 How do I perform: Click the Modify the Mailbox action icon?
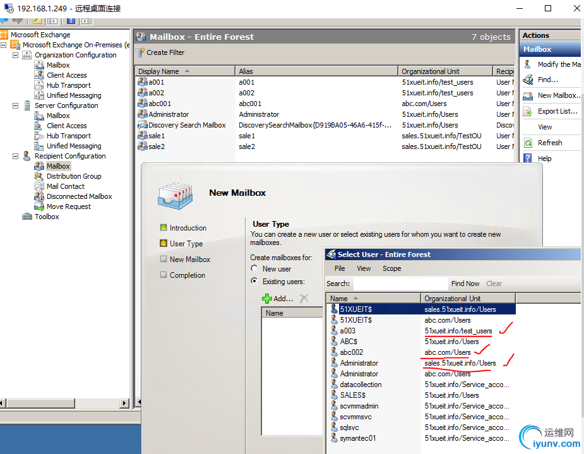[527, 64]
